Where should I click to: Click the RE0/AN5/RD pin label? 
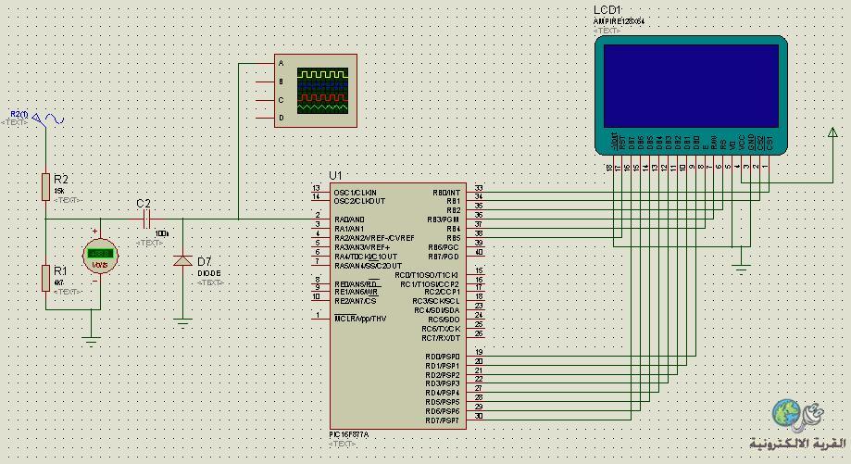click(x=357, y=283)
